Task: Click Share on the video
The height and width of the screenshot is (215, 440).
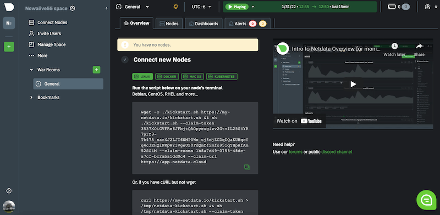Action: point(419,50)
